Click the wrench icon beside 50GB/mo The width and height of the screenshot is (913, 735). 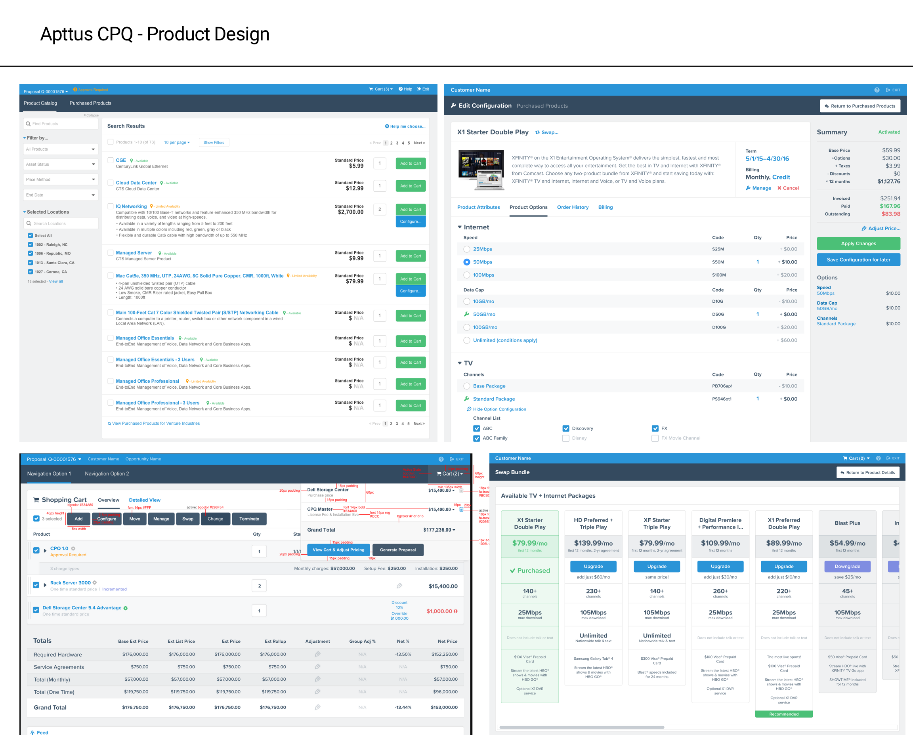coord(467,314)
